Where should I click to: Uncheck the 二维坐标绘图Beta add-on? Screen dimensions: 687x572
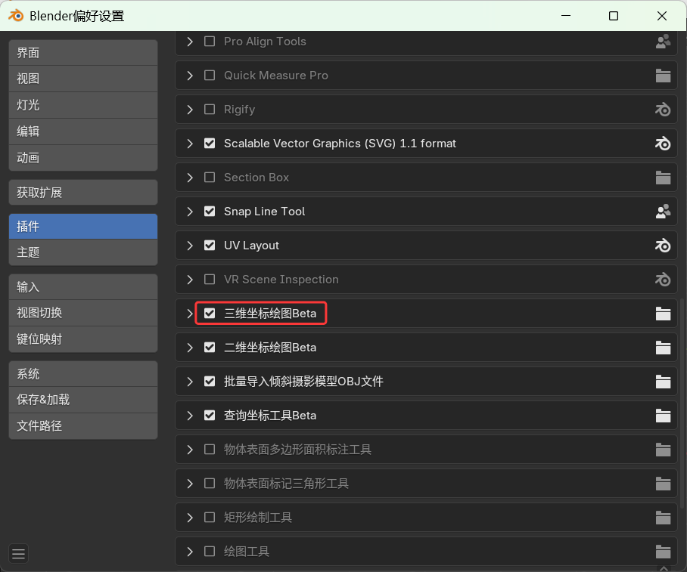click(210, 348)
